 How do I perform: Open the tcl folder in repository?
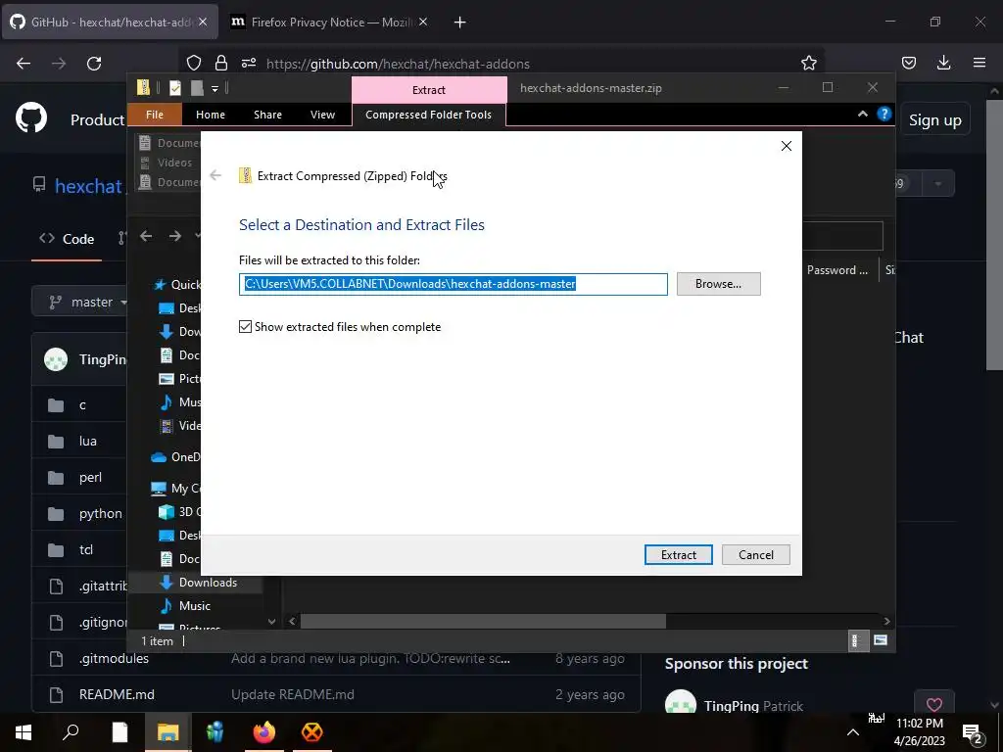pos(86,549)
